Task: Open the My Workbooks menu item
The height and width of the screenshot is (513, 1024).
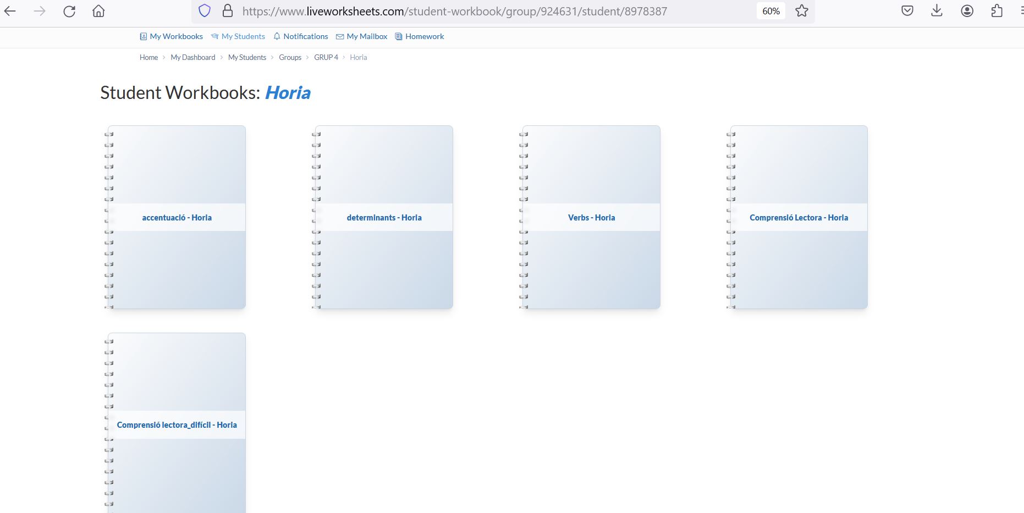Action: (x=171, y=36)
